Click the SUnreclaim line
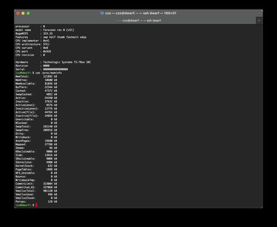The image size is (277, 227). pos(36,162)
